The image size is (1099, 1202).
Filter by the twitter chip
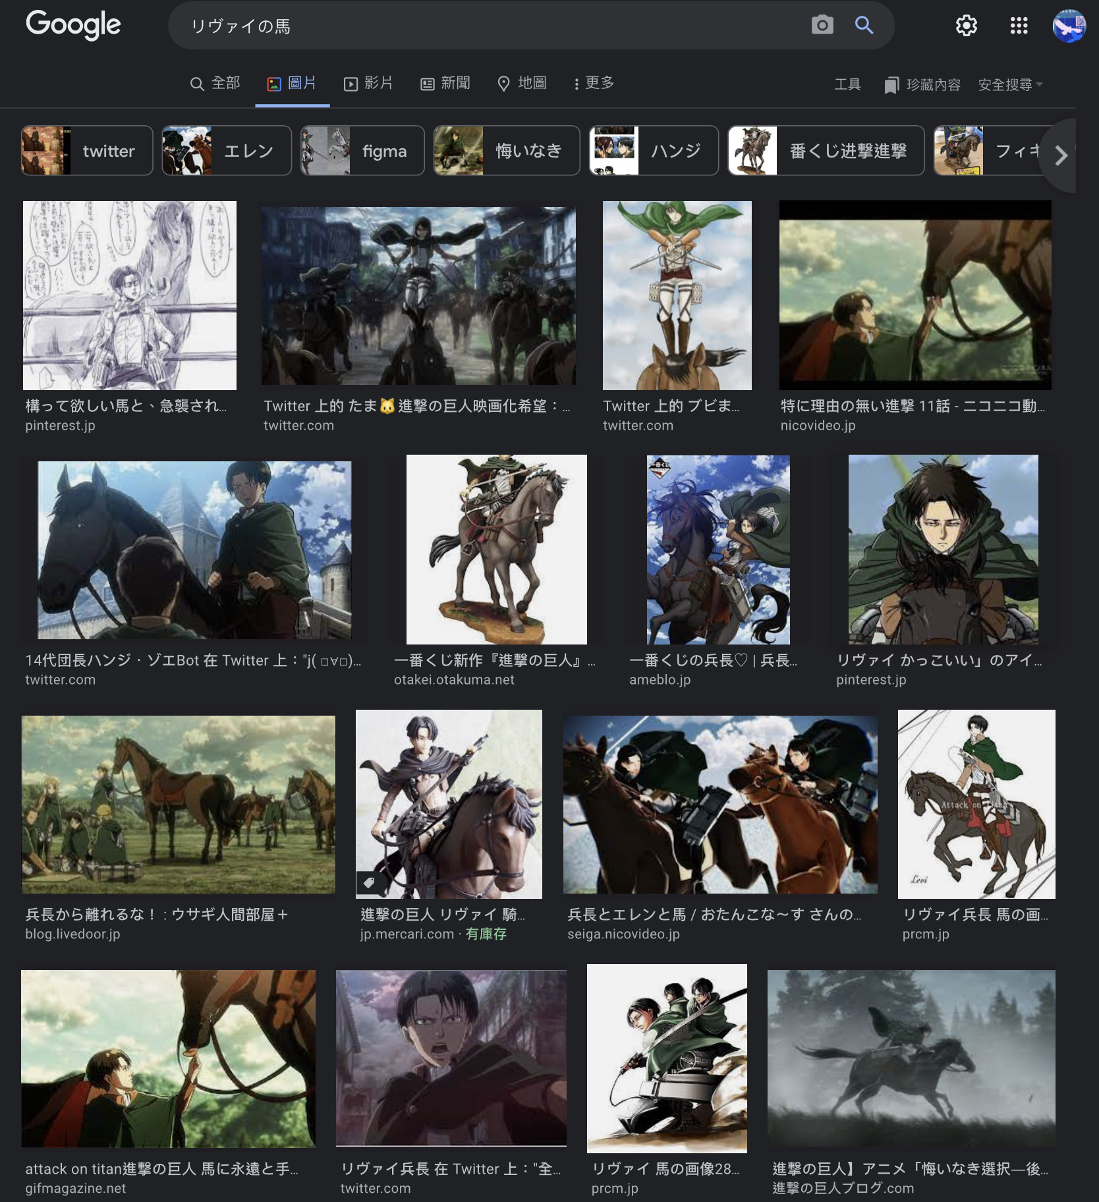87,151
